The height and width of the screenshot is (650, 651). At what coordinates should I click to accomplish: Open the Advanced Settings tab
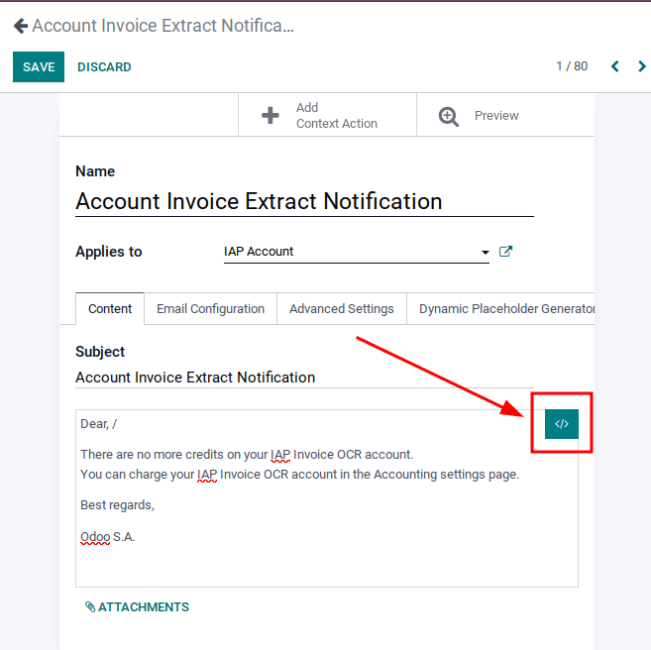pyautogui.click(x=342, y=309)
